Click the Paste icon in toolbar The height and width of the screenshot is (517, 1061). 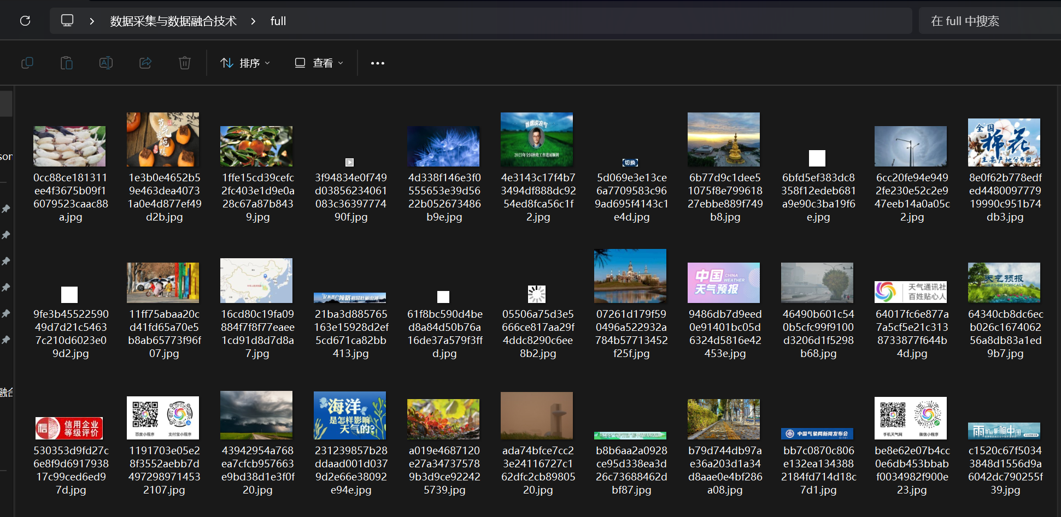coord(67,63)
